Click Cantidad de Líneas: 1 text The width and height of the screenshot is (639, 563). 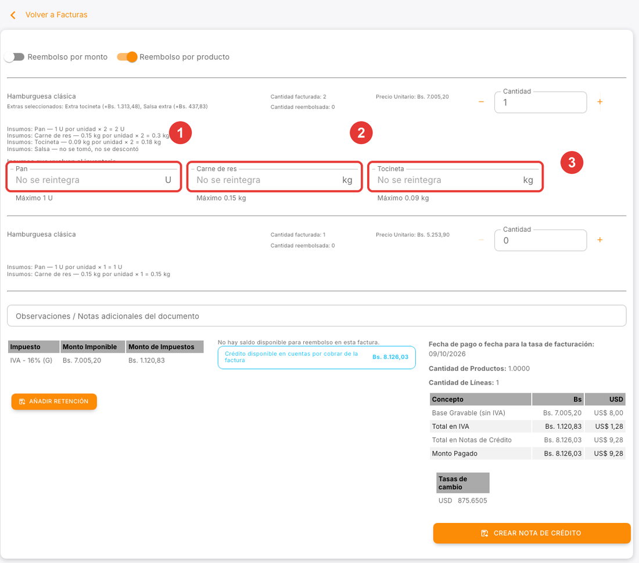pos(464,383)
